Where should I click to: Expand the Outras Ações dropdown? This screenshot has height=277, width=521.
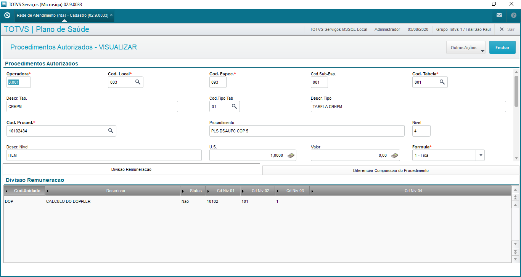click(466, 48)
